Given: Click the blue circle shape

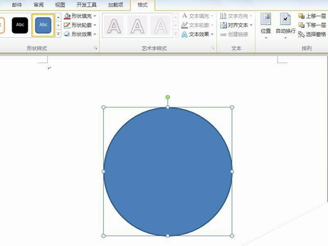Looking at the screenshot, I should pos(168,171).
